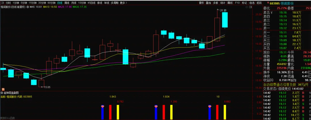
Task: Select the 日线 daily chart tab
Action: (x=60, y=3)
